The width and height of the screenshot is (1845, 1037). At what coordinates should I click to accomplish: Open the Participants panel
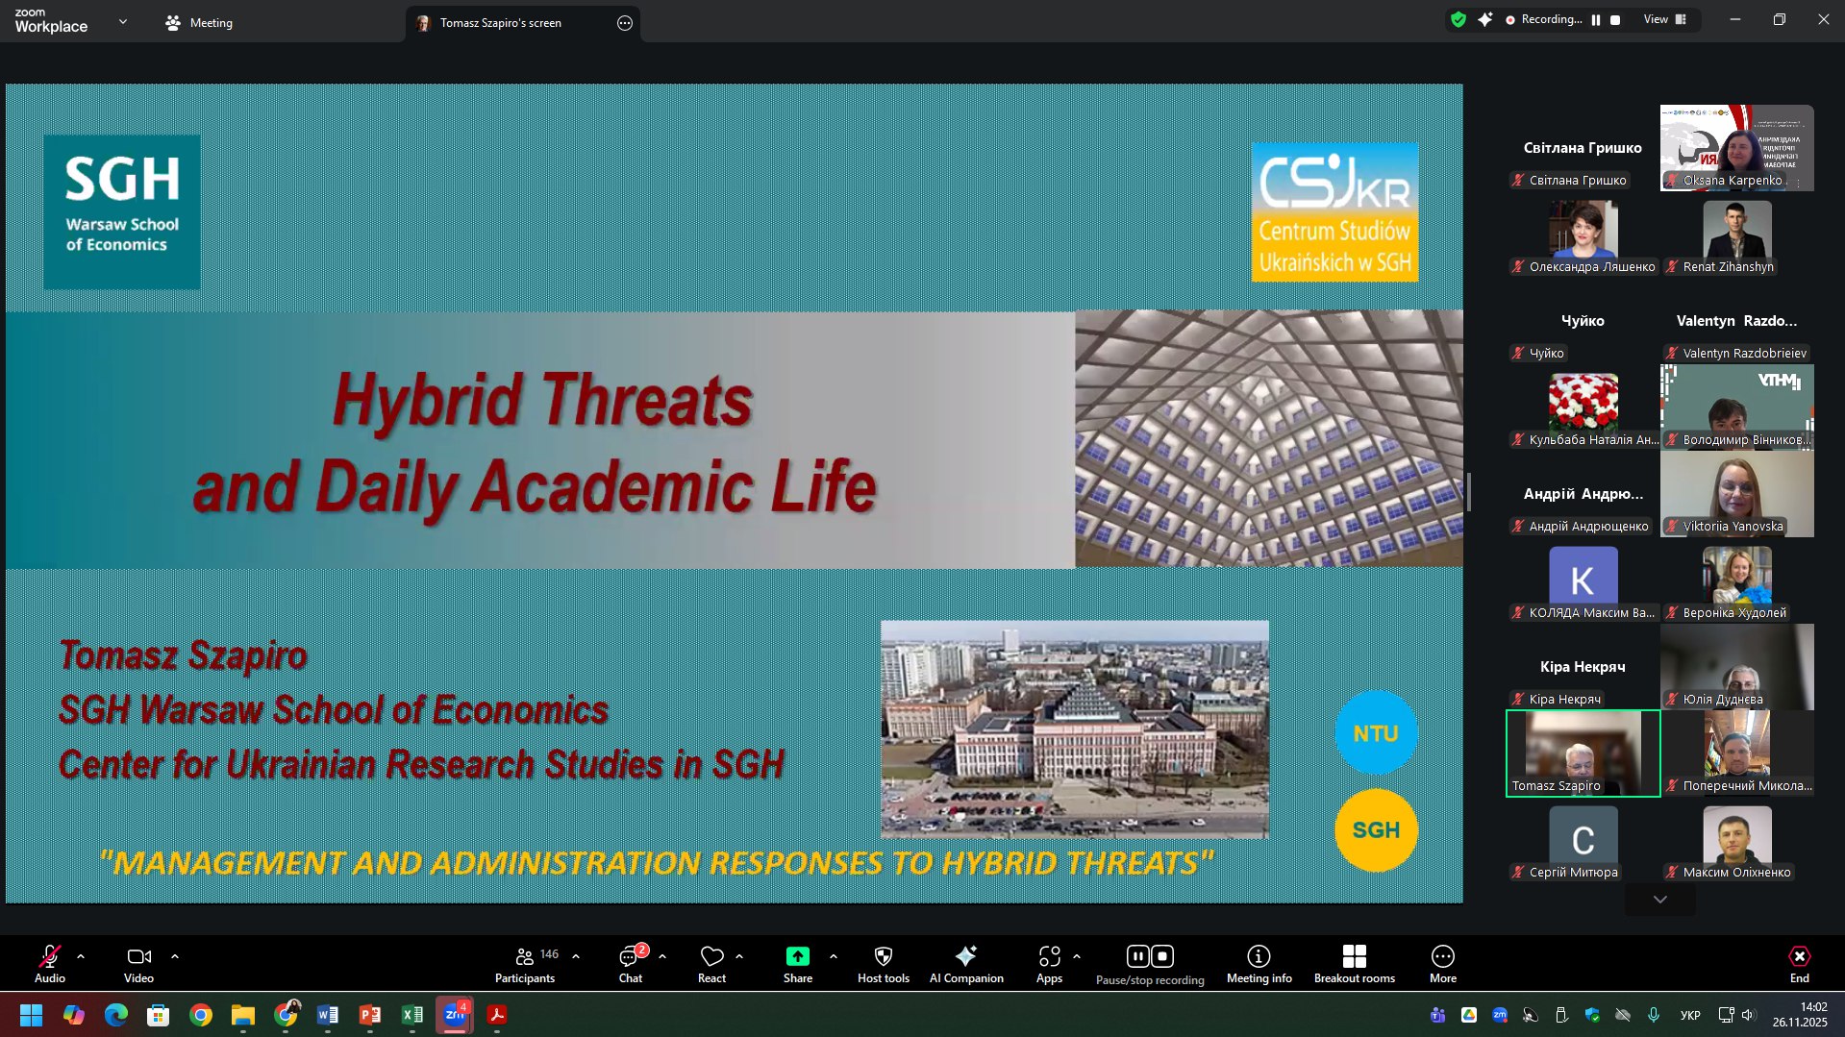pyautogui.click(x=525, y=964)
